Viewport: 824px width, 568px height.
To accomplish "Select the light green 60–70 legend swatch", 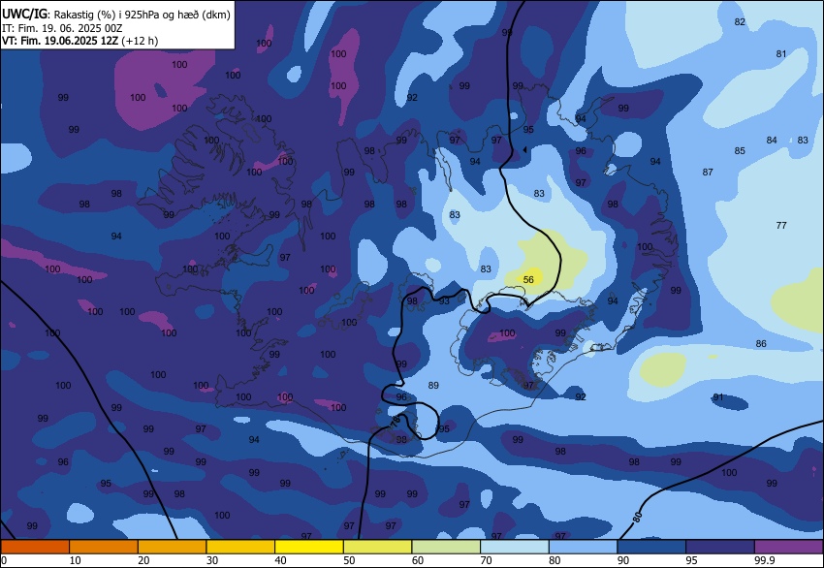I will pyautogui.click(x=446, y=547).
